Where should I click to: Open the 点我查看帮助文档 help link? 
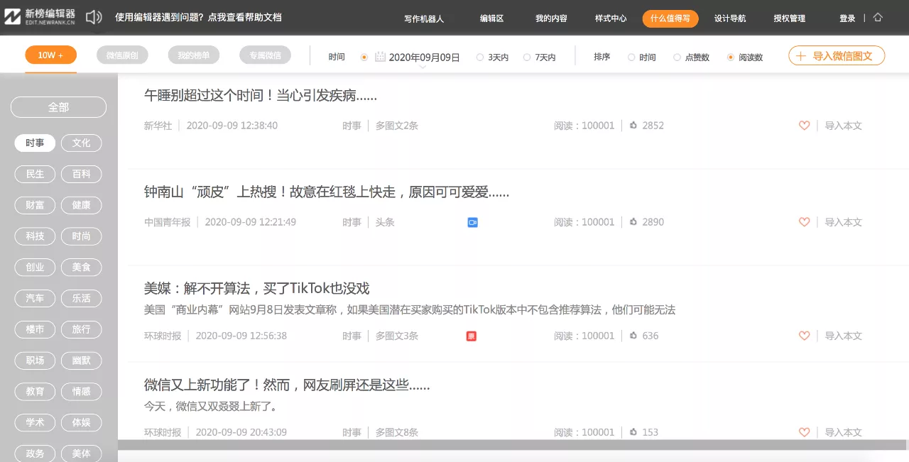click(245, 17)
